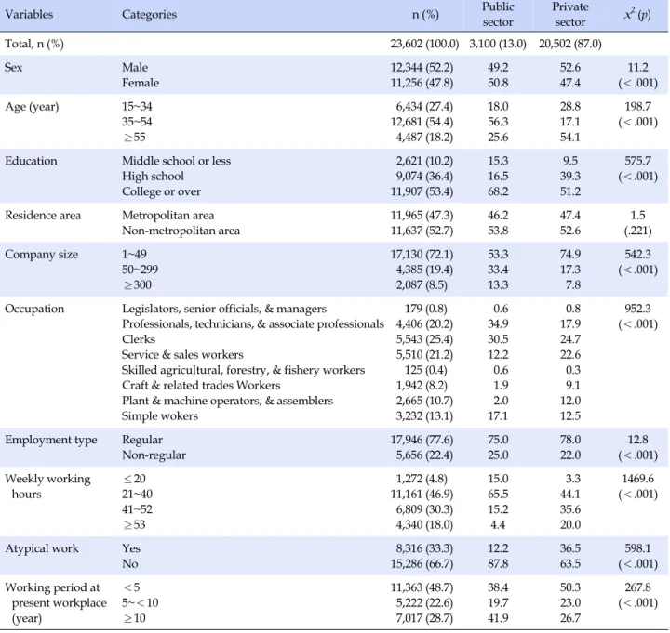Screen dimensions: 670x633
Task: Click the 'Male' category cell
Action: [x=135, y=68]
